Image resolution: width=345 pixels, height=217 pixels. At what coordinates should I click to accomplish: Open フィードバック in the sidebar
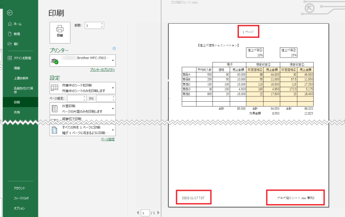[20, 198]
